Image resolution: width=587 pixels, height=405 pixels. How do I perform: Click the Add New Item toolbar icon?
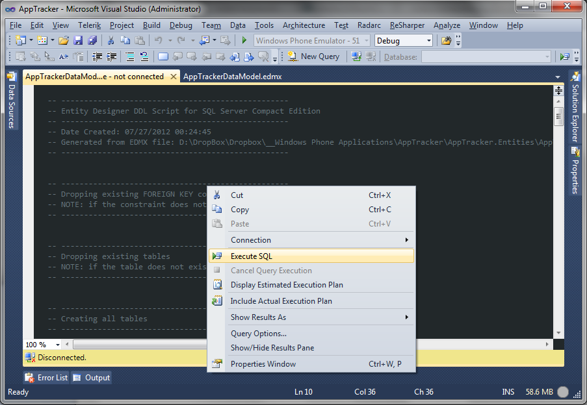[x=43, y=40]
